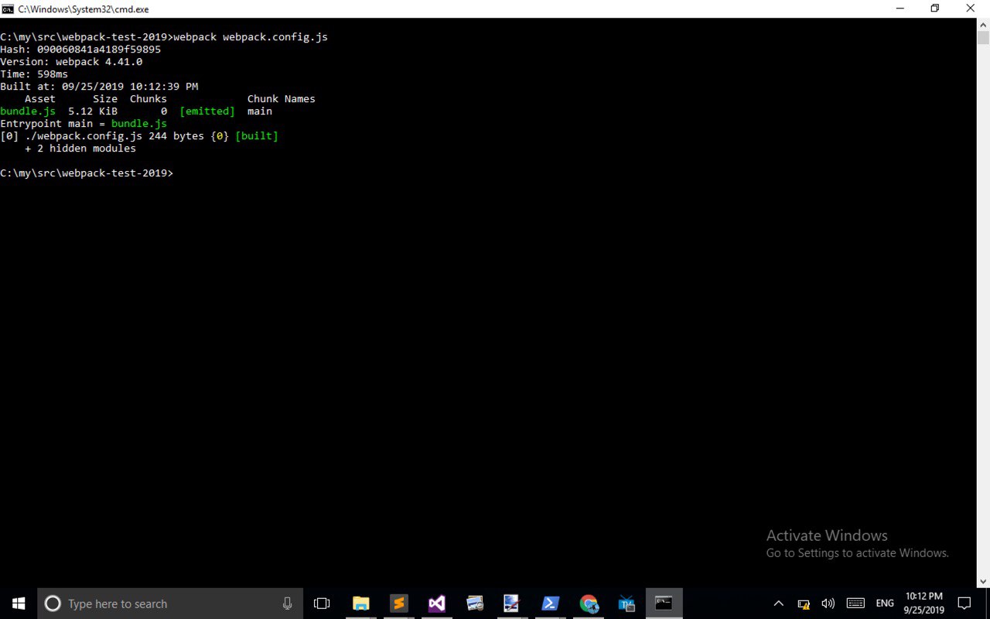
Task: Click the '244 bytes' text
Action: [176, 136]
